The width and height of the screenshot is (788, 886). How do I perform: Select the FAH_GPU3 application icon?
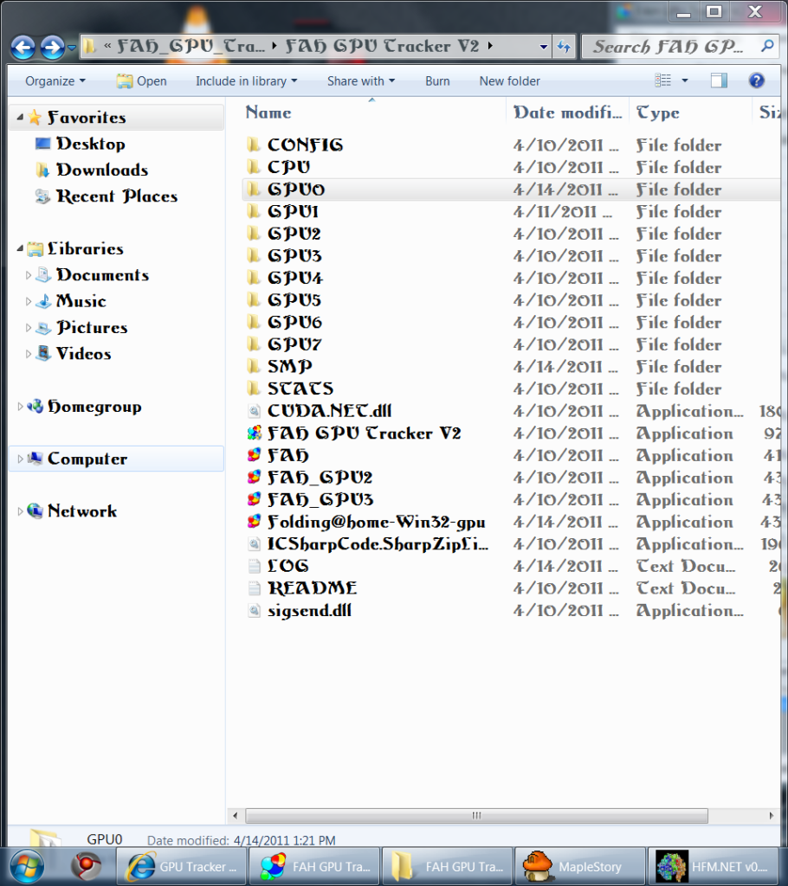pyautogui.click(x=254, y=499)
